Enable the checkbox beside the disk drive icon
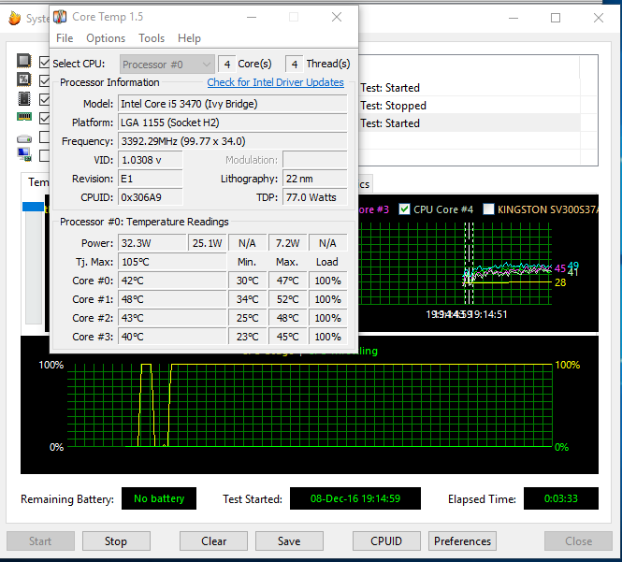The width and height of the screenshot is (622, 562). (x=45, y=137)
